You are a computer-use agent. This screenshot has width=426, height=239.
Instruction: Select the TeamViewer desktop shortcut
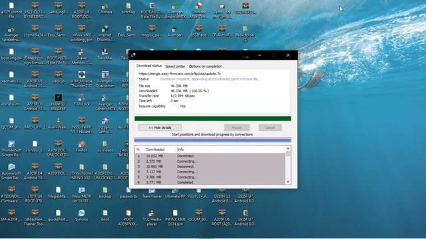click(x=152, y=194)
